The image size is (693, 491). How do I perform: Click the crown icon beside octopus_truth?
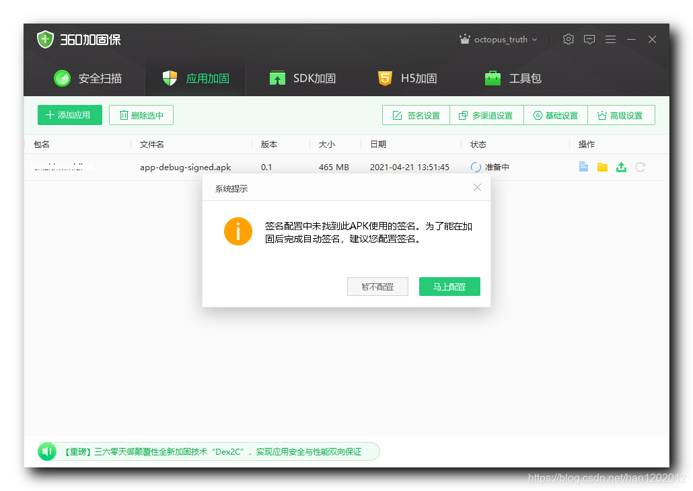click(464, 39)
